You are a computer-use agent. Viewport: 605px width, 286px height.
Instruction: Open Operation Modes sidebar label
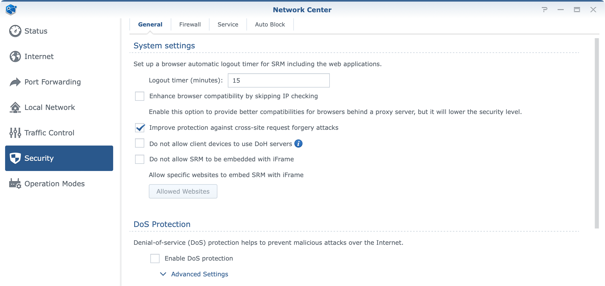click(x=55, y=184)
